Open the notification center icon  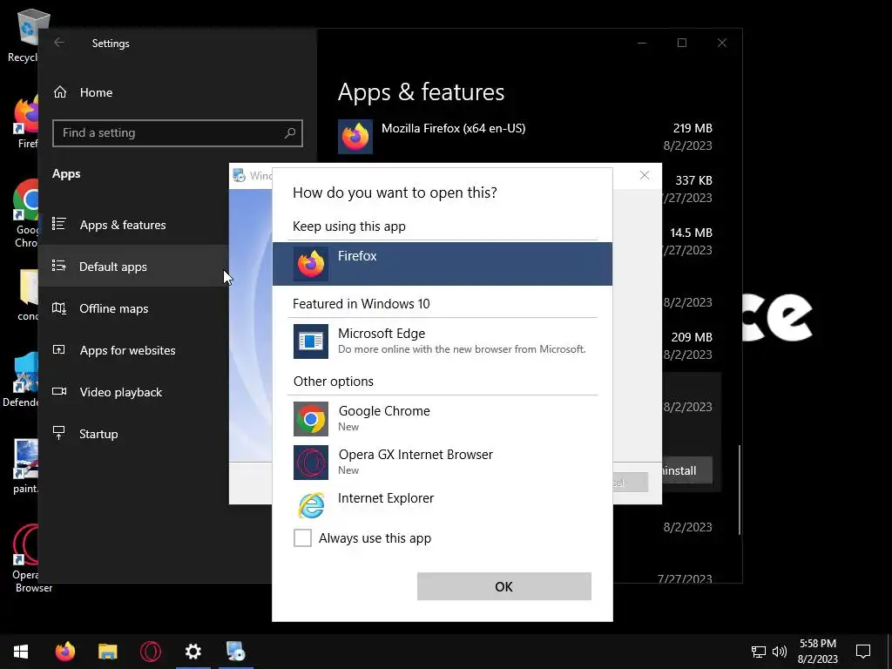(863, 652)
